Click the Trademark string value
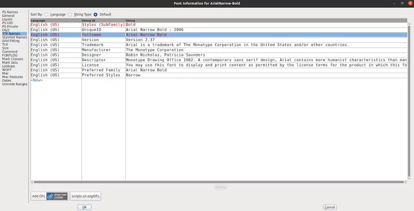The width and height of the screenshot is (414, 211). (x=237, y=45)
